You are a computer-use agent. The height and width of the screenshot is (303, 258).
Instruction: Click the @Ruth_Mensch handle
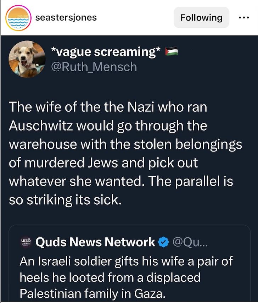coord(94,66)
